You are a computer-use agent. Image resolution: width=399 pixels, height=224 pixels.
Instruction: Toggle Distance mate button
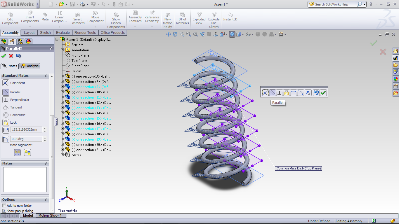(x=6, y=130)
